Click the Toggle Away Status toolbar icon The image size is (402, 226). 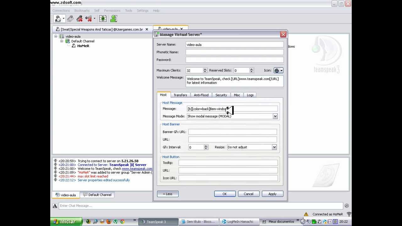point(58,19)
